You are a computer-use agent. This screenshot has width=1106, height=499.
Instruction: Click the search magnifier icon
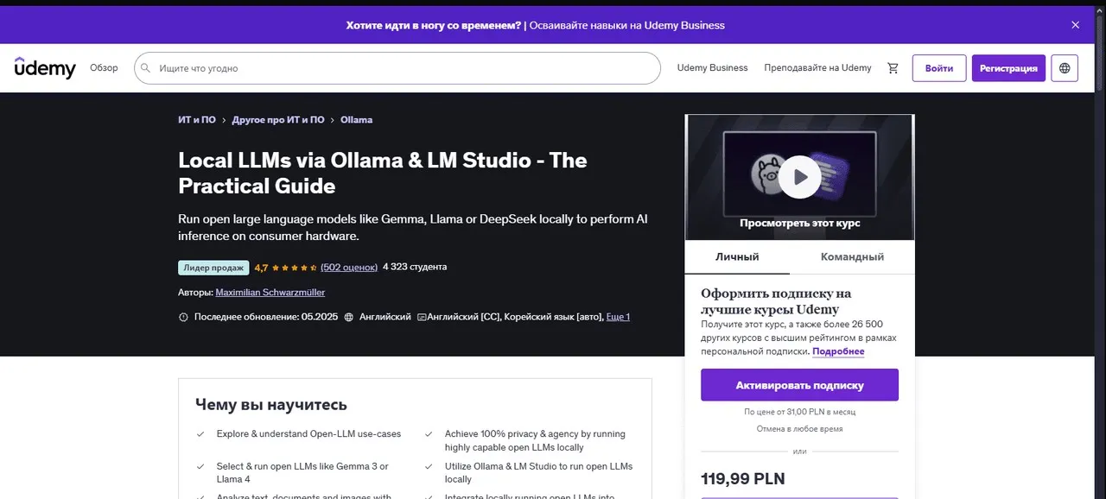tap(145, 68)
